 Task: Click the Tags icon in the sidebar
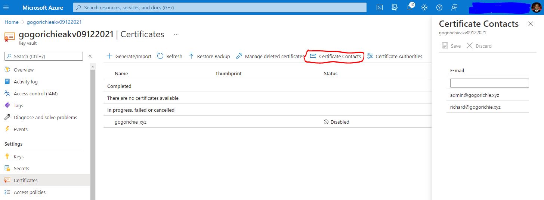coord(7,105)
